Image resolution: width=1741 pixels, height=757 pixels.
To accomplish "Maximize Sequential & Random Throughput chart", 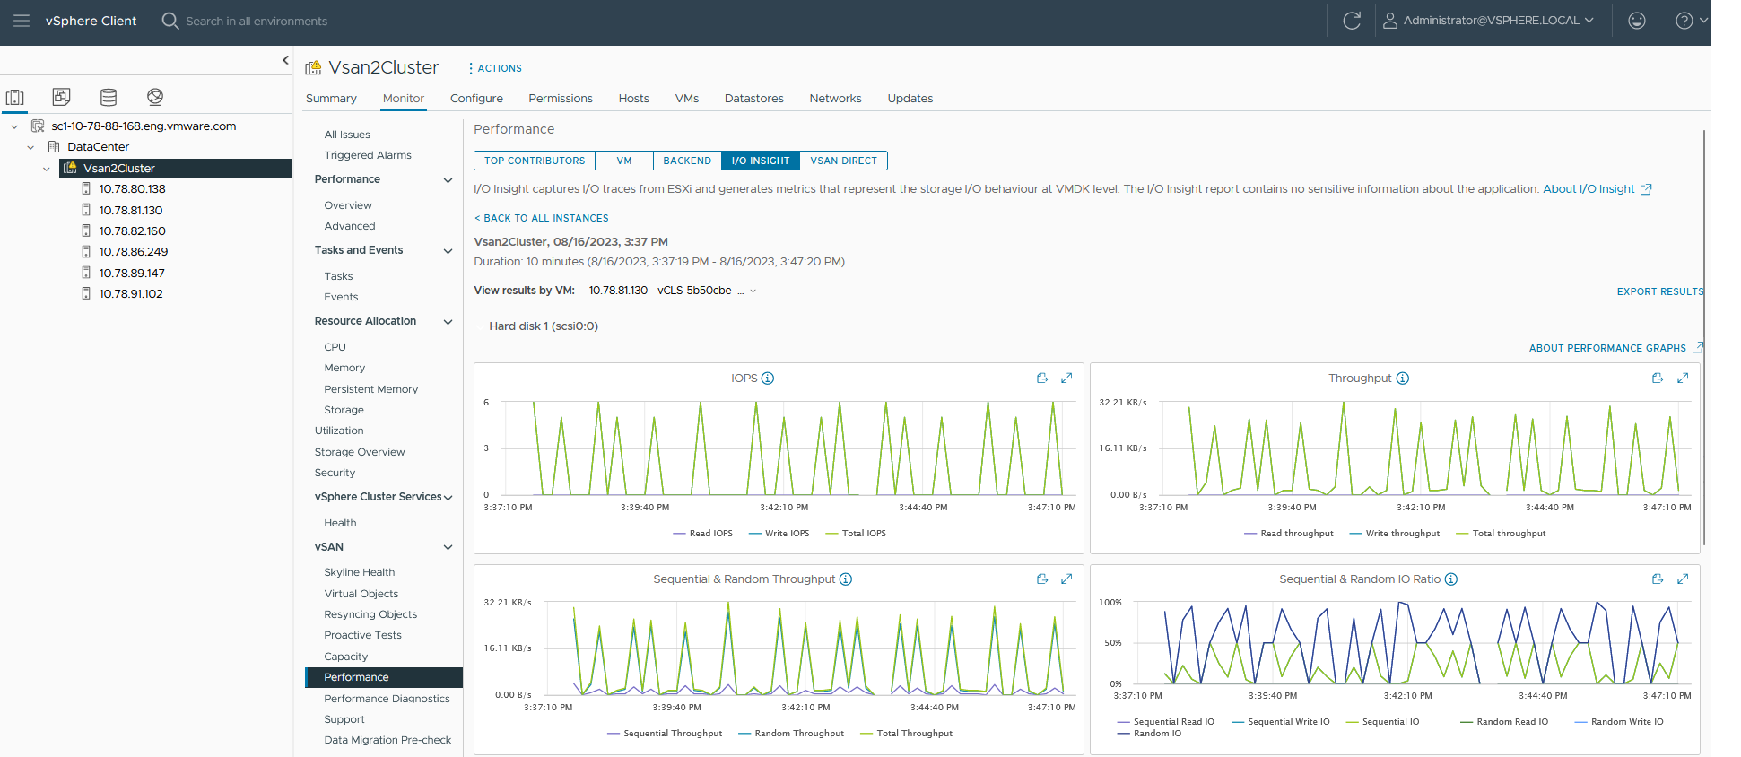I will click(1066, 579).
